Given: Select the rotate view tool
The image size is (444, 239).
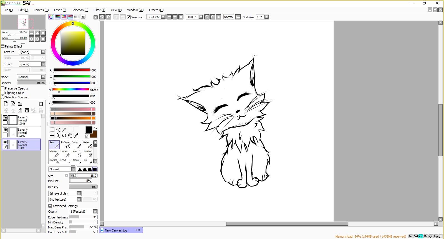Looking at the screenshot, I should click(x=64, y=136).
